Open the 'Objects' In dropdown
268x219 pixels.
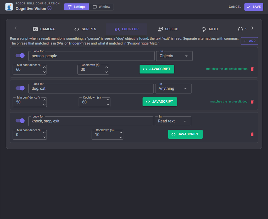click(174, 56)
